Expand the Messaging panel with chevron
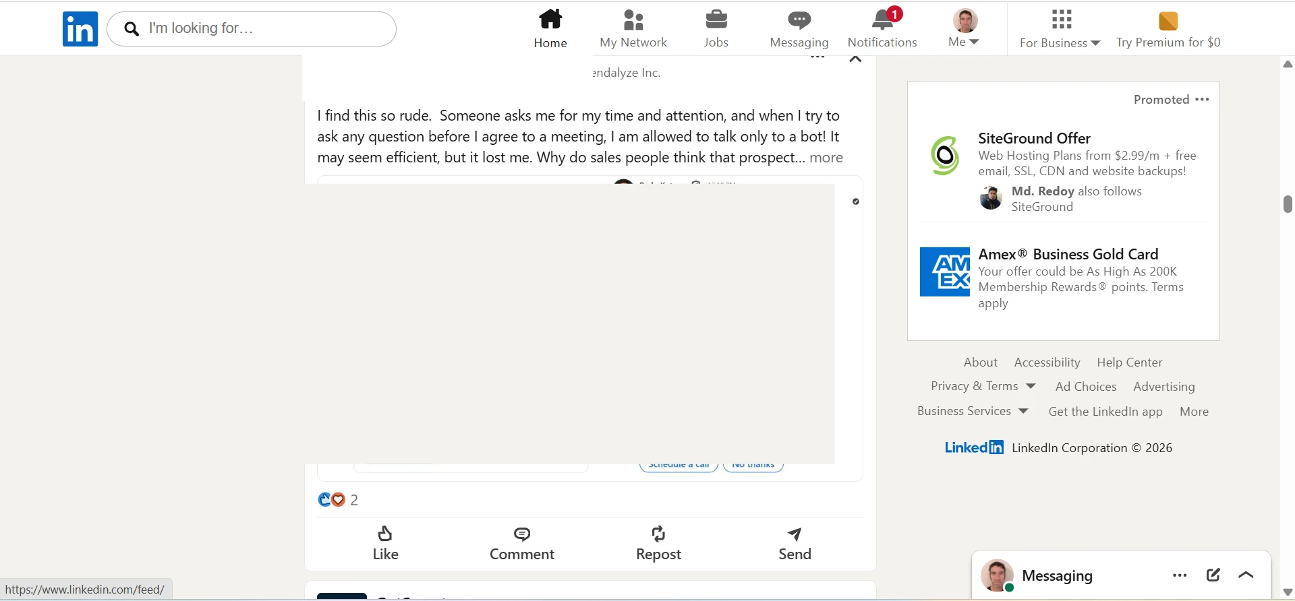Screen dimensions: 1295x601 point(1246,575)
